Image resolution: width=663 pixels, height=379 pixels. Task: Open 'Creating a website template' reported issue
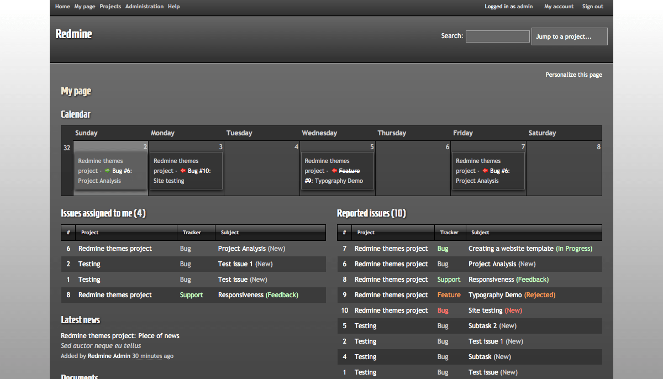(x=511, y=249)
